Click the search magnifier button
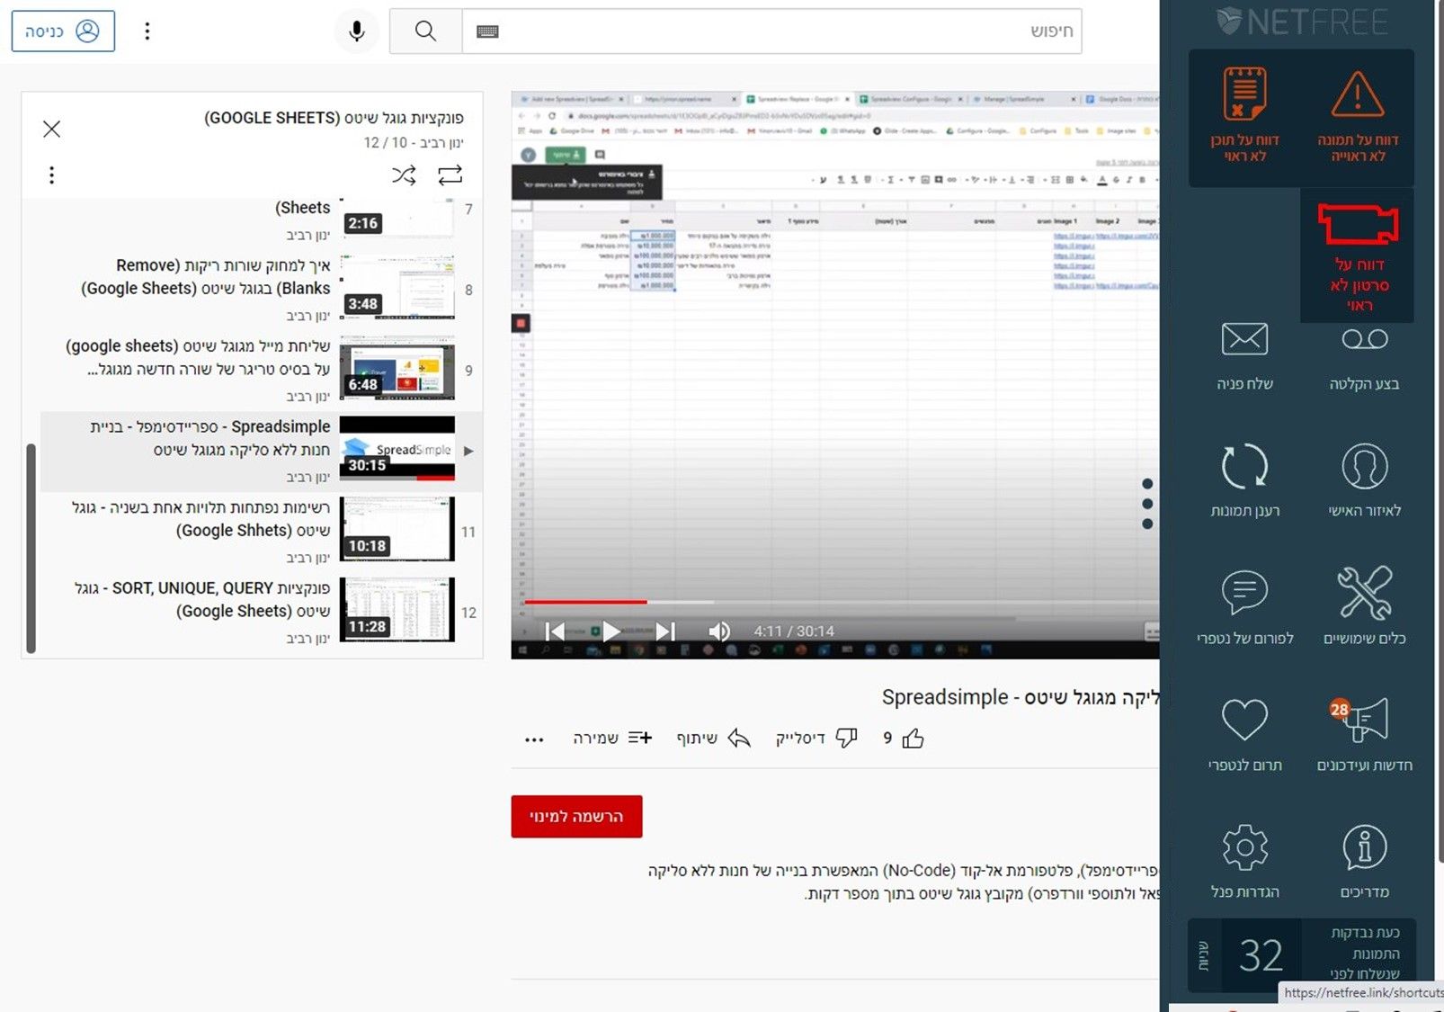This screenshot has width=1444, height=1012. (x=425, y=31)
